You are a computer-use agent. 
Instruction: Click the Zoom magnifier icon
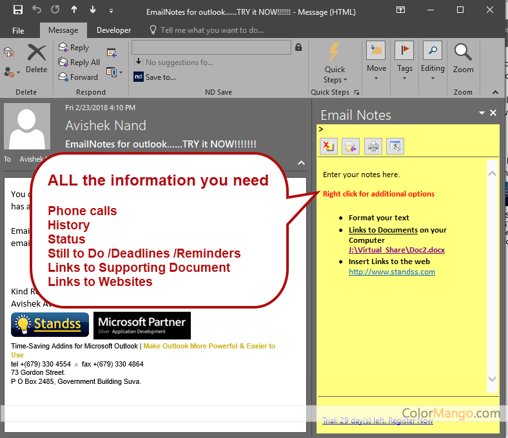tap(463, 53)
